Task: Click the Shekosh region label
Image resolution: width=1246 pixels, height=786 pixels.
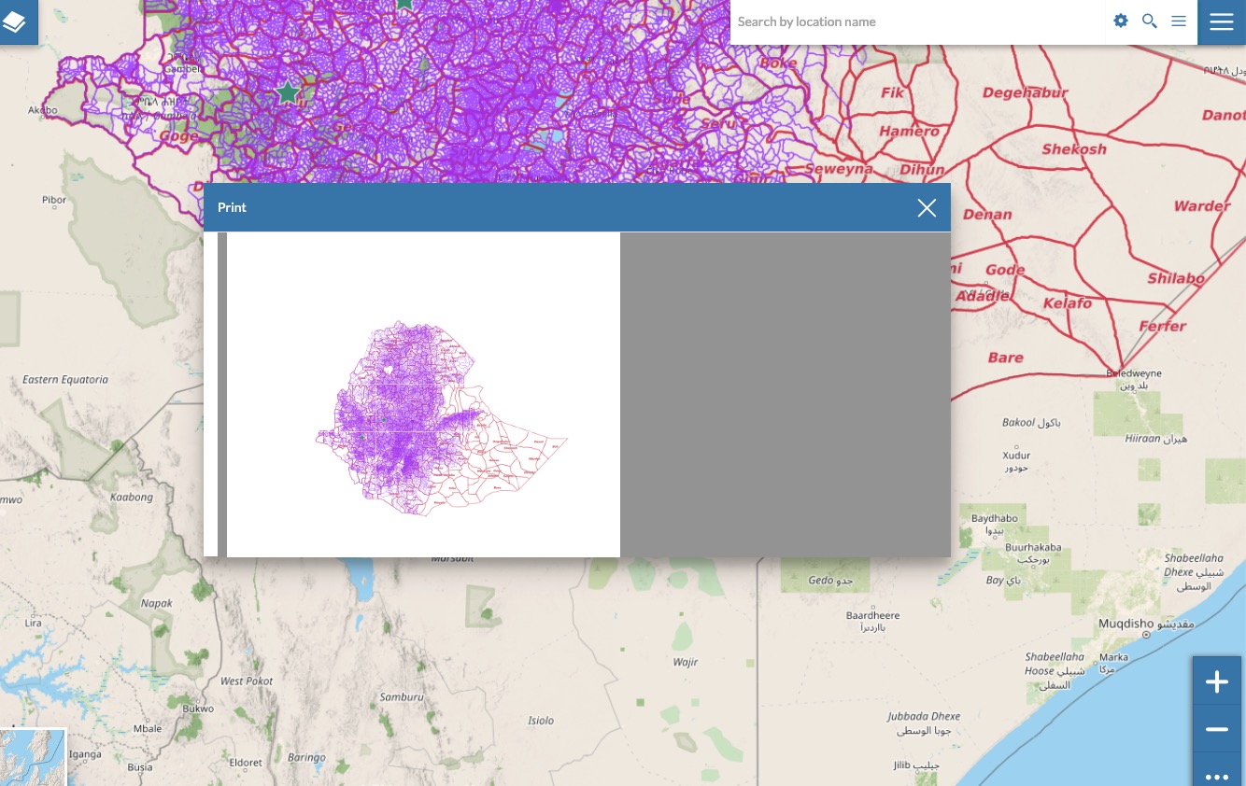Action: [1074, 148]
